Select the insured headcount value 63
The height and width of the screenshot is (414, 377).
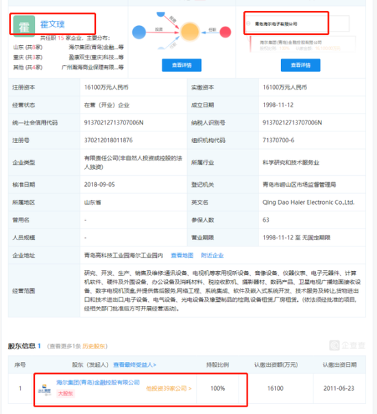(x=266, y=220)
